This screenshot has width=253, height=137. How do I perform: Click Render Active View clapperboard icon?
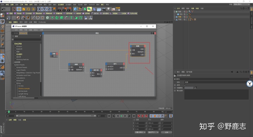59,9
